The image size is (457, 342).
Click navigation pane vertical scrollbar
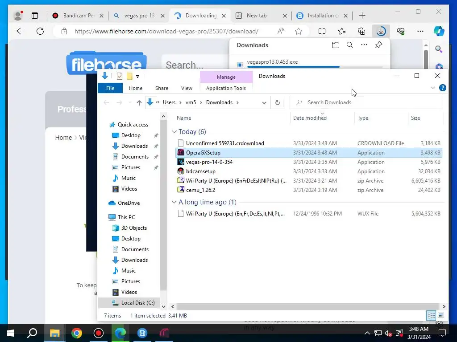pos(163,205)
